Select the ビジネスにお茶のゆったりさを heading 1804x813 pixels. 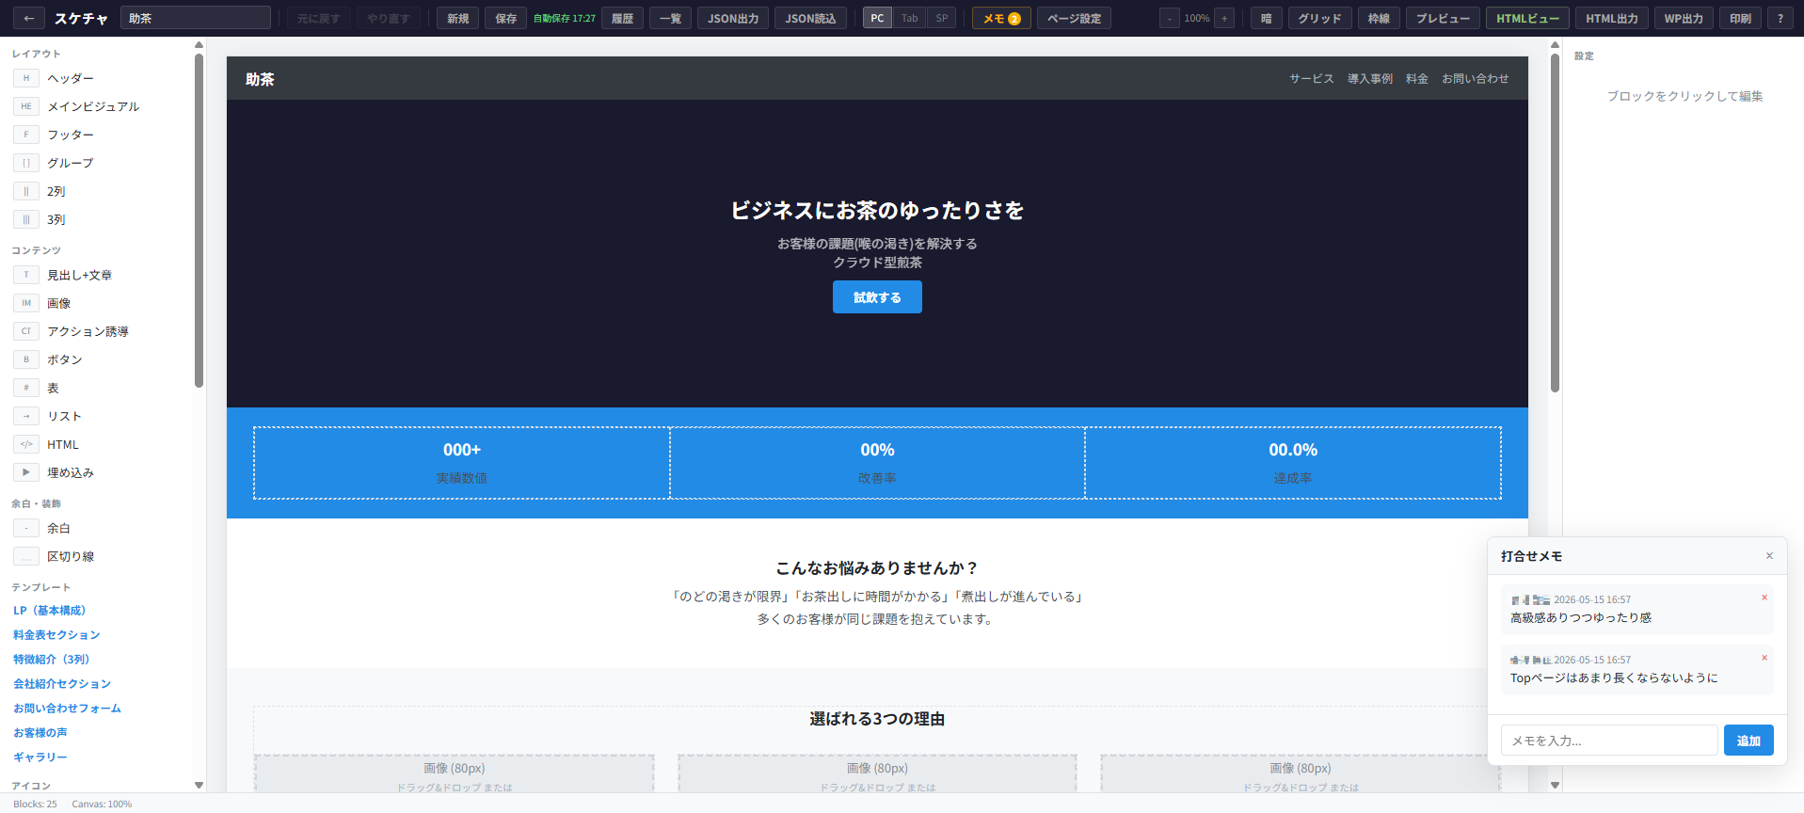877,211
